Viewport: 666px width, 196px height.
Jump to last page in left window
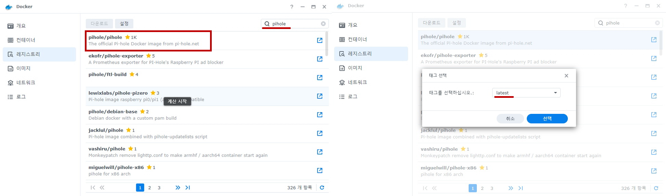[x=187, y=187]
